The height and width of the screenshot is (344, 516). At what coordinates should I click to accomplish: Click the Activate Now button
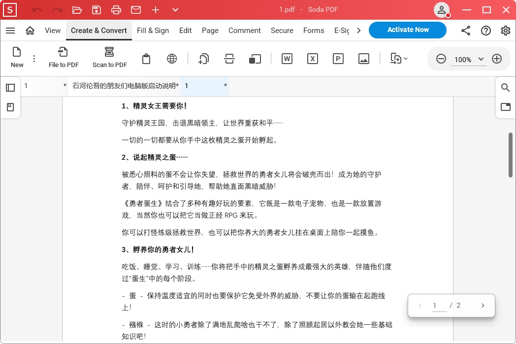(x=407, y=30)
